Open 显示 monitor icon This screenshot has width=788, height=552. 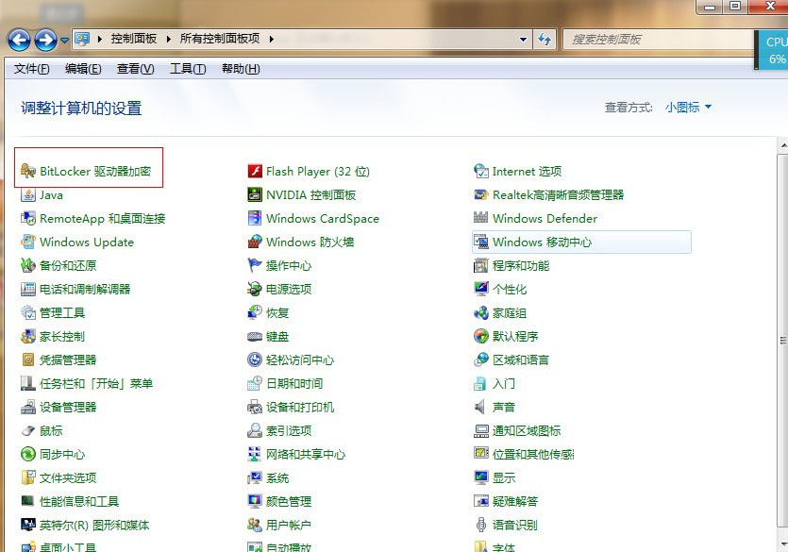[x=481, y=478]
